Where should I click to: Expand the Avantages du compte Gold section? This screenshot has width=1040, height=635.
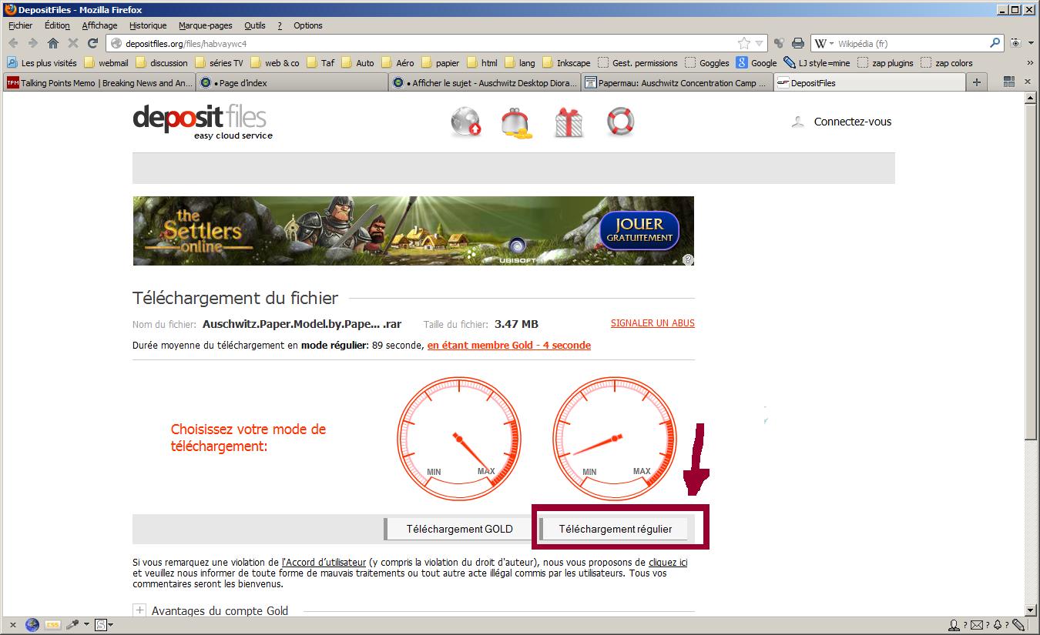click(x=139, y=610)
